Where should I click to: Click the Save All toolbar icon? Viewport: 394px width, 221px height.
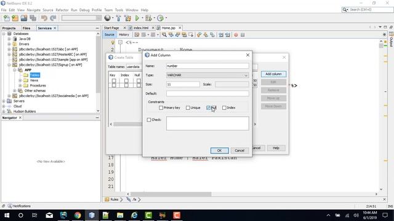33,18
